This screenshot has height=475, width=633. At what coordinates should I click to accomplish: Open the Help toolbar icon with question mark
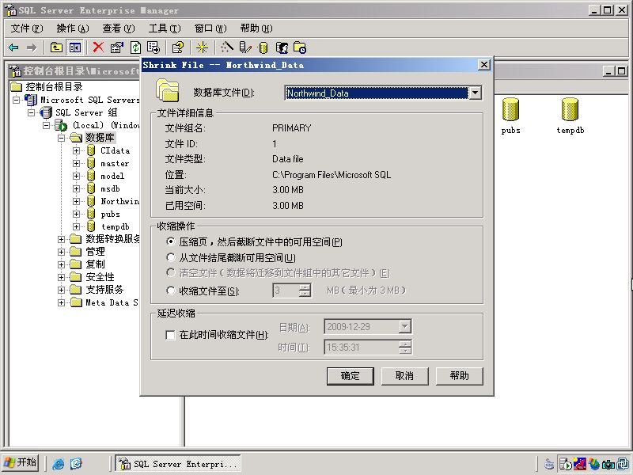point(177,47)
